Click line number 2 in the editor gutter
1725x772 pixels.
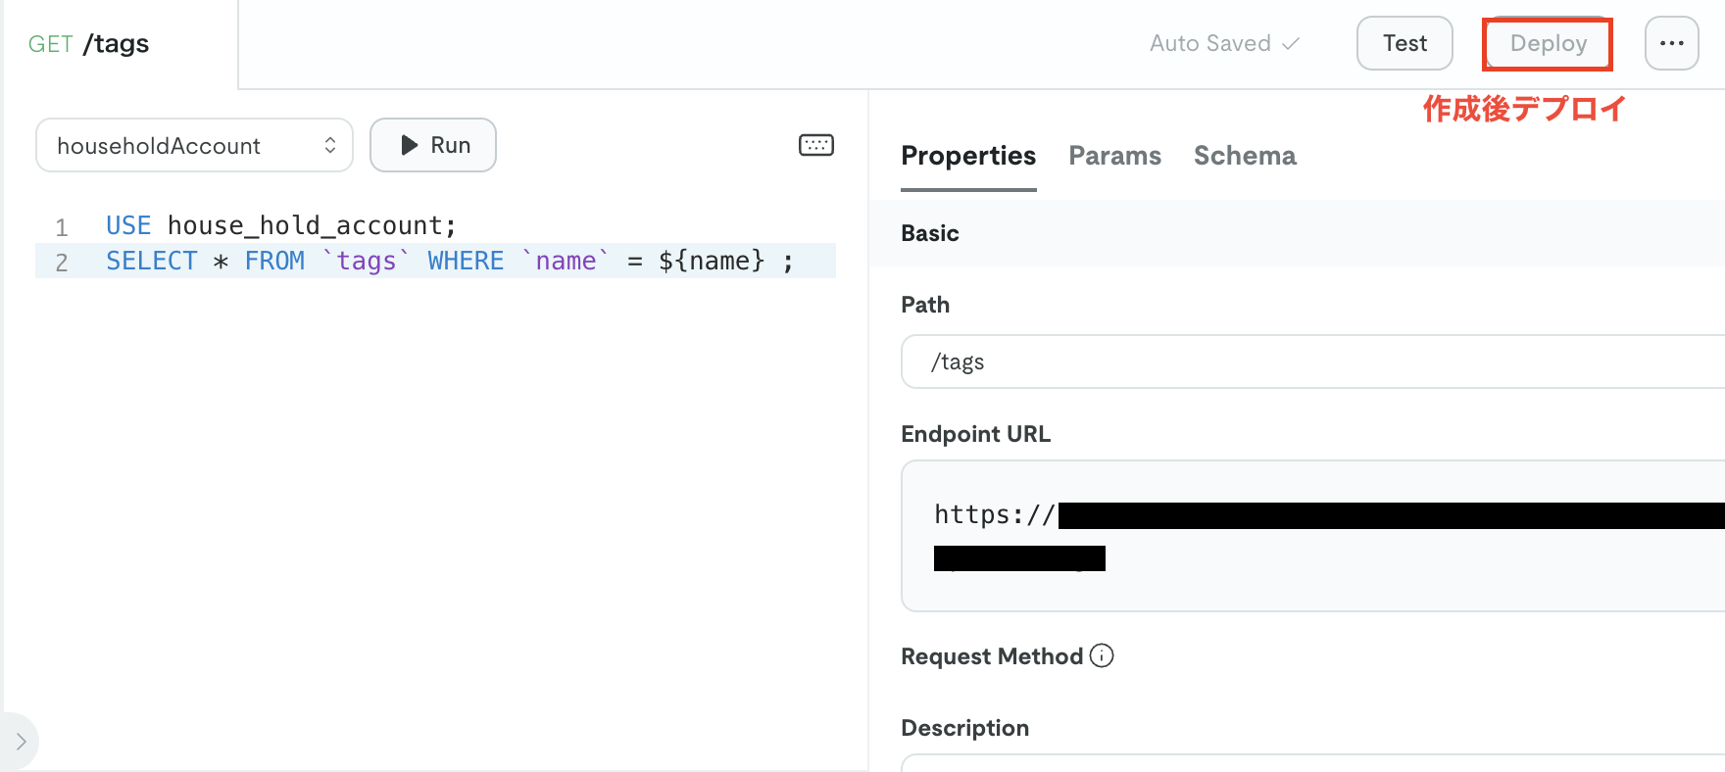click(x=62, y=263)
